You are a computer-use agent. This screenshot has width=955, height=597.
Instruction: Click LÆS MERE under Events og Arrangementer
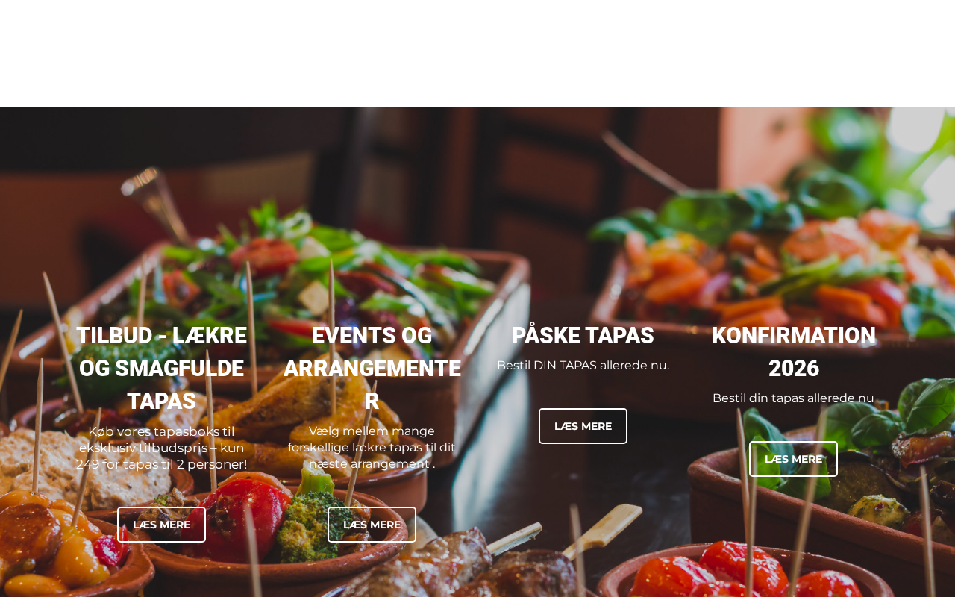click(x=372, y=525)
